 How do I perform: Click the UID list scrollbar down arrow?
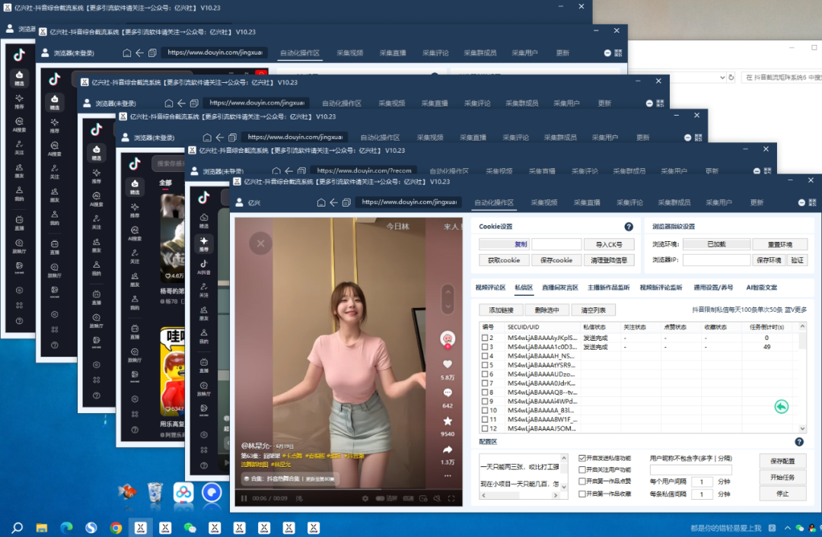coord(802,427)
